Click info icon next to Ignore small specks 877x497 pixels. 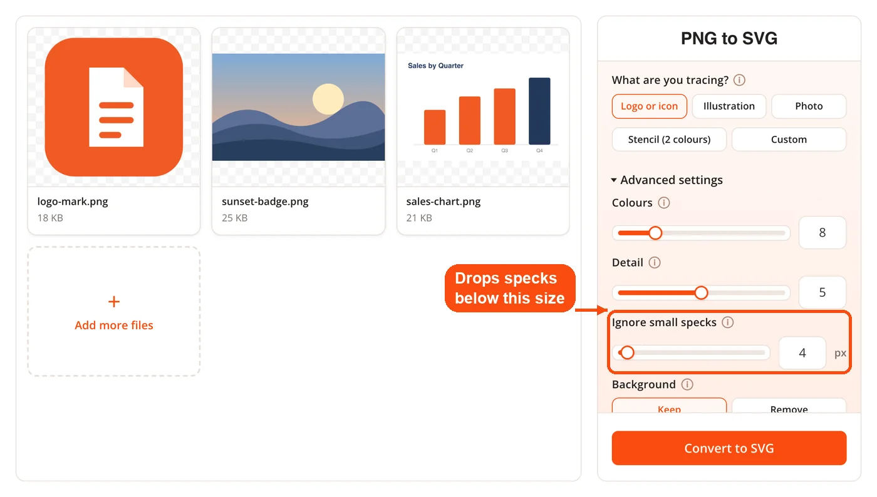(x=727, y=322)
